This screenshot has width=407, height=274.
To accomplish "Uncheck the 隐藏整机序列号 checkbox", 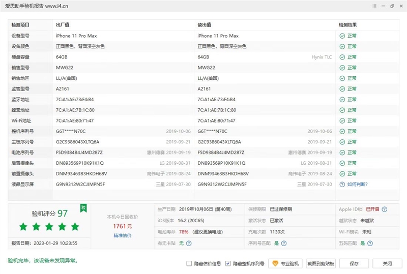I will pos(228,264).
